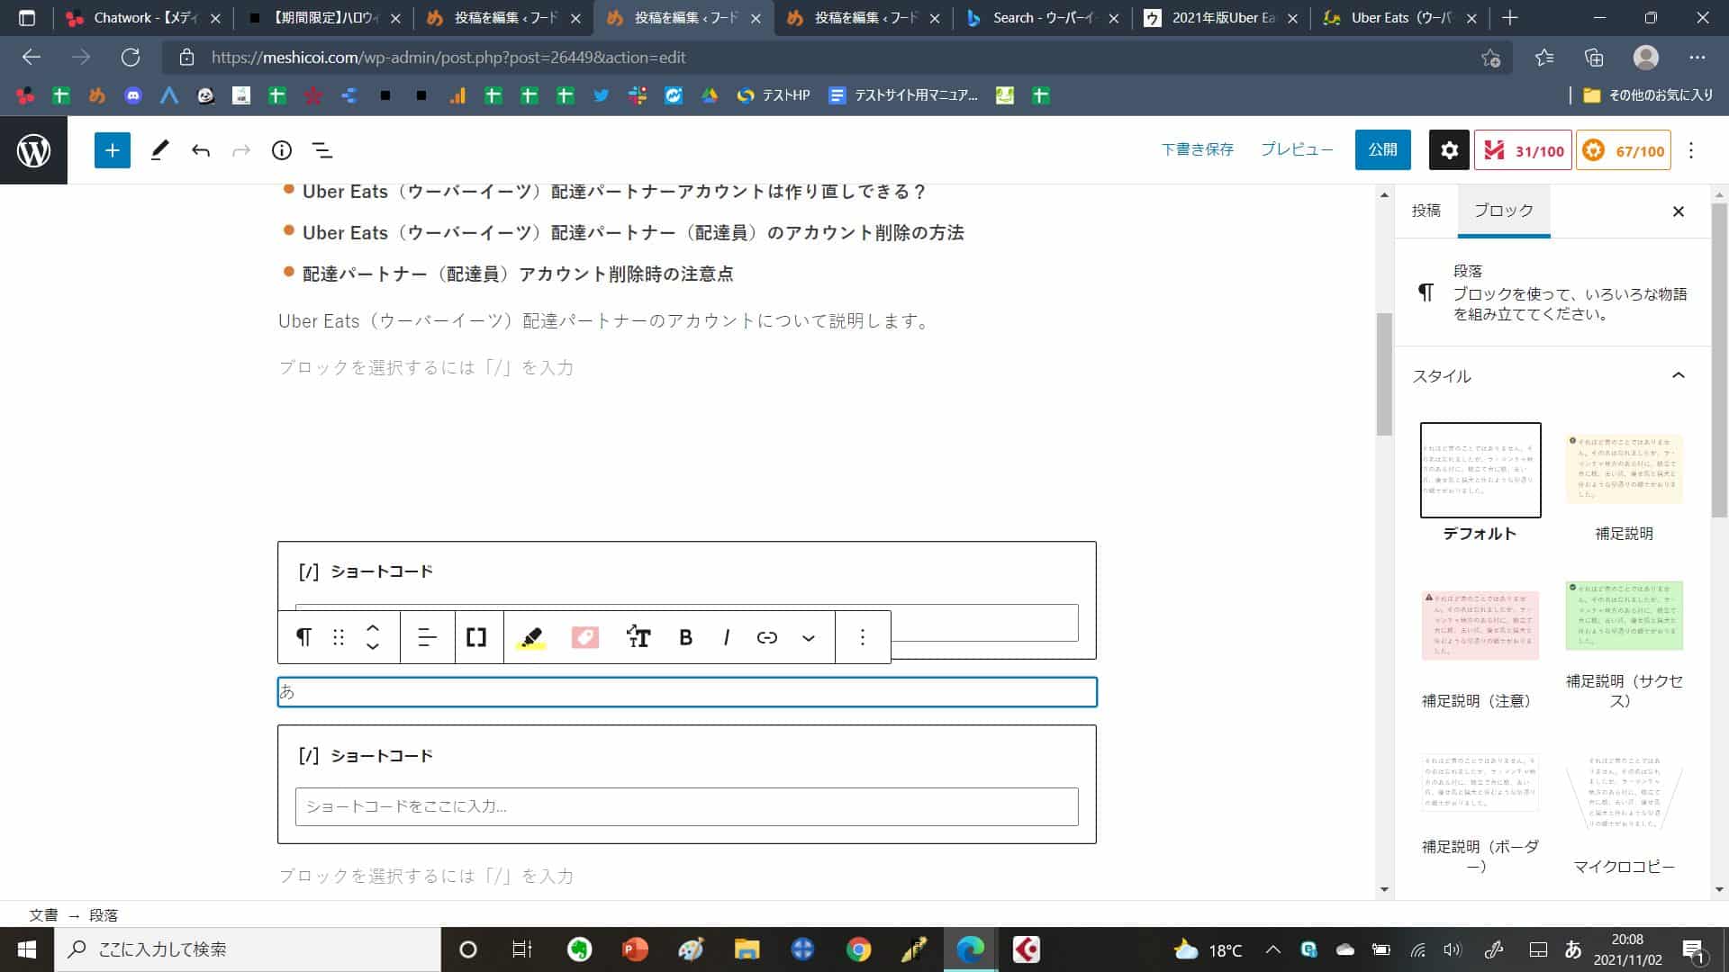
Task: Click the taskbar search box
Action: (x=249, y=949)
